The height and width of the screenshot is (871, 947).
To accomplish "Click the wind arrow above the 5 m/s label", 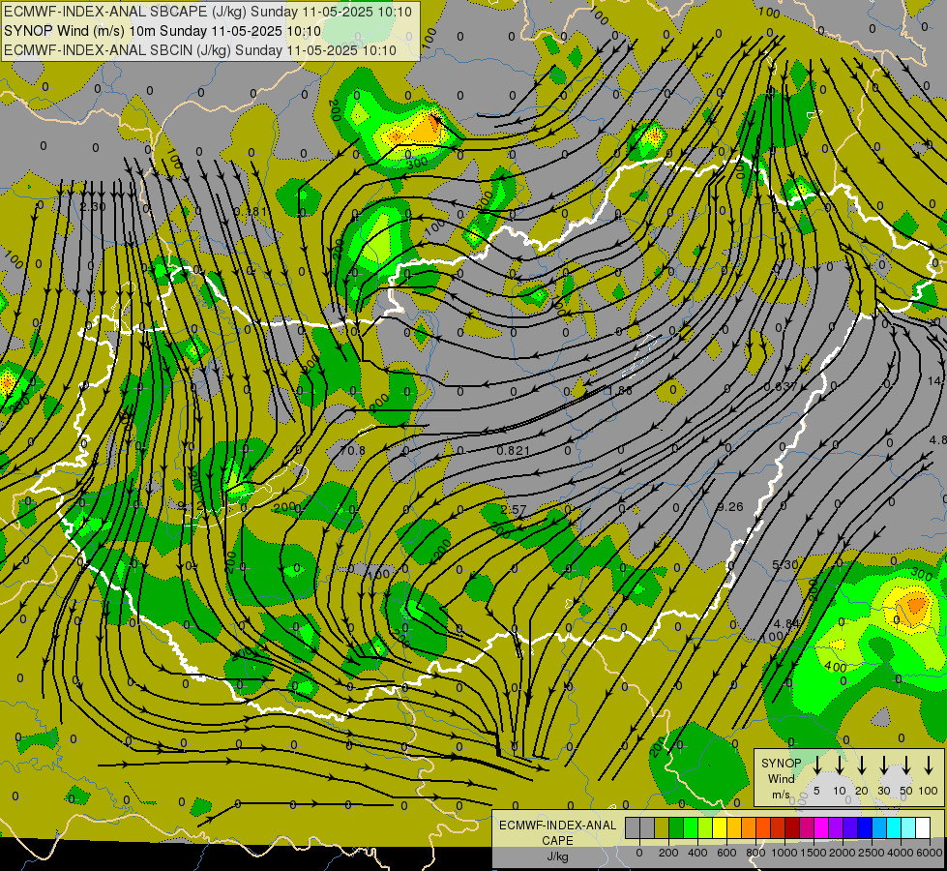I will [x=817, y=766].
